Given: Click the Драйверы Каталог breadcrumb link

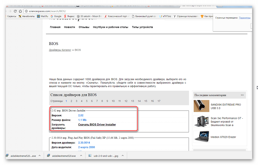Looking at the screenshot, I should 60,50.
